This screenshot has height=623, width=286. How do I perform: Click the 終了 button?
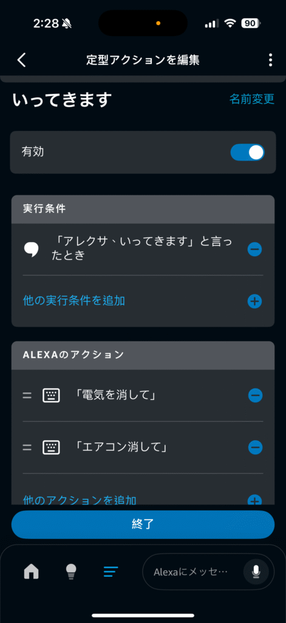143,524
